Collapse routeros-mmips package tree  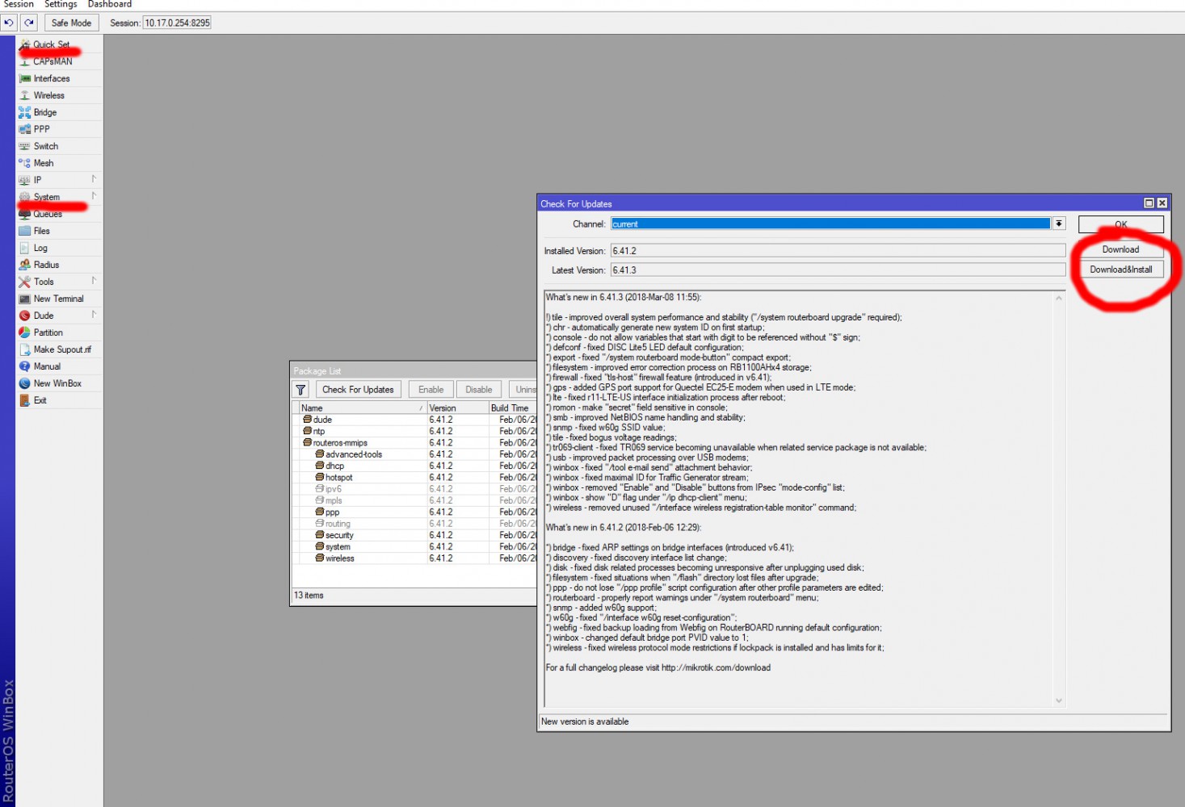point(307,442)
